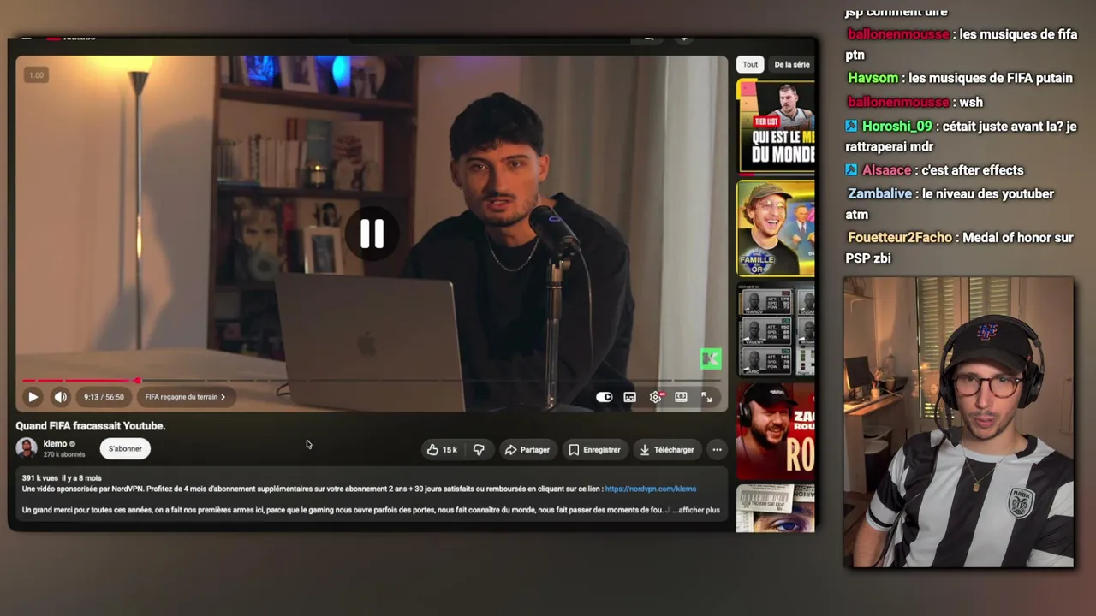
Task: Dislike the video with thumbs down
Action: point(479,449)
